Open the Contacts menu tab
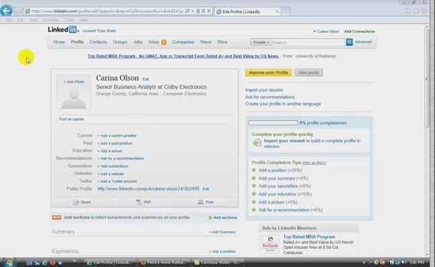435x267 pixels. coord(98,42)
